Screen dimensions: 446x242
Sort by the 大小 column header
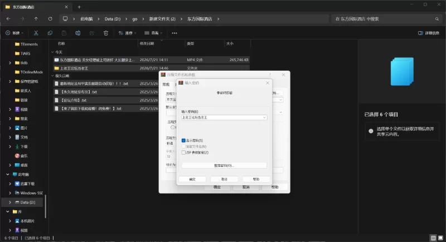[x=230, y=43]
